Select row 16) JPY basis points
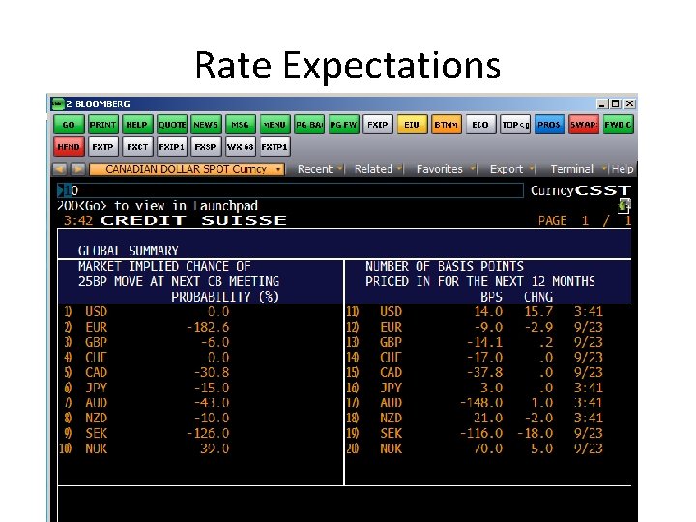 (475, 388)
